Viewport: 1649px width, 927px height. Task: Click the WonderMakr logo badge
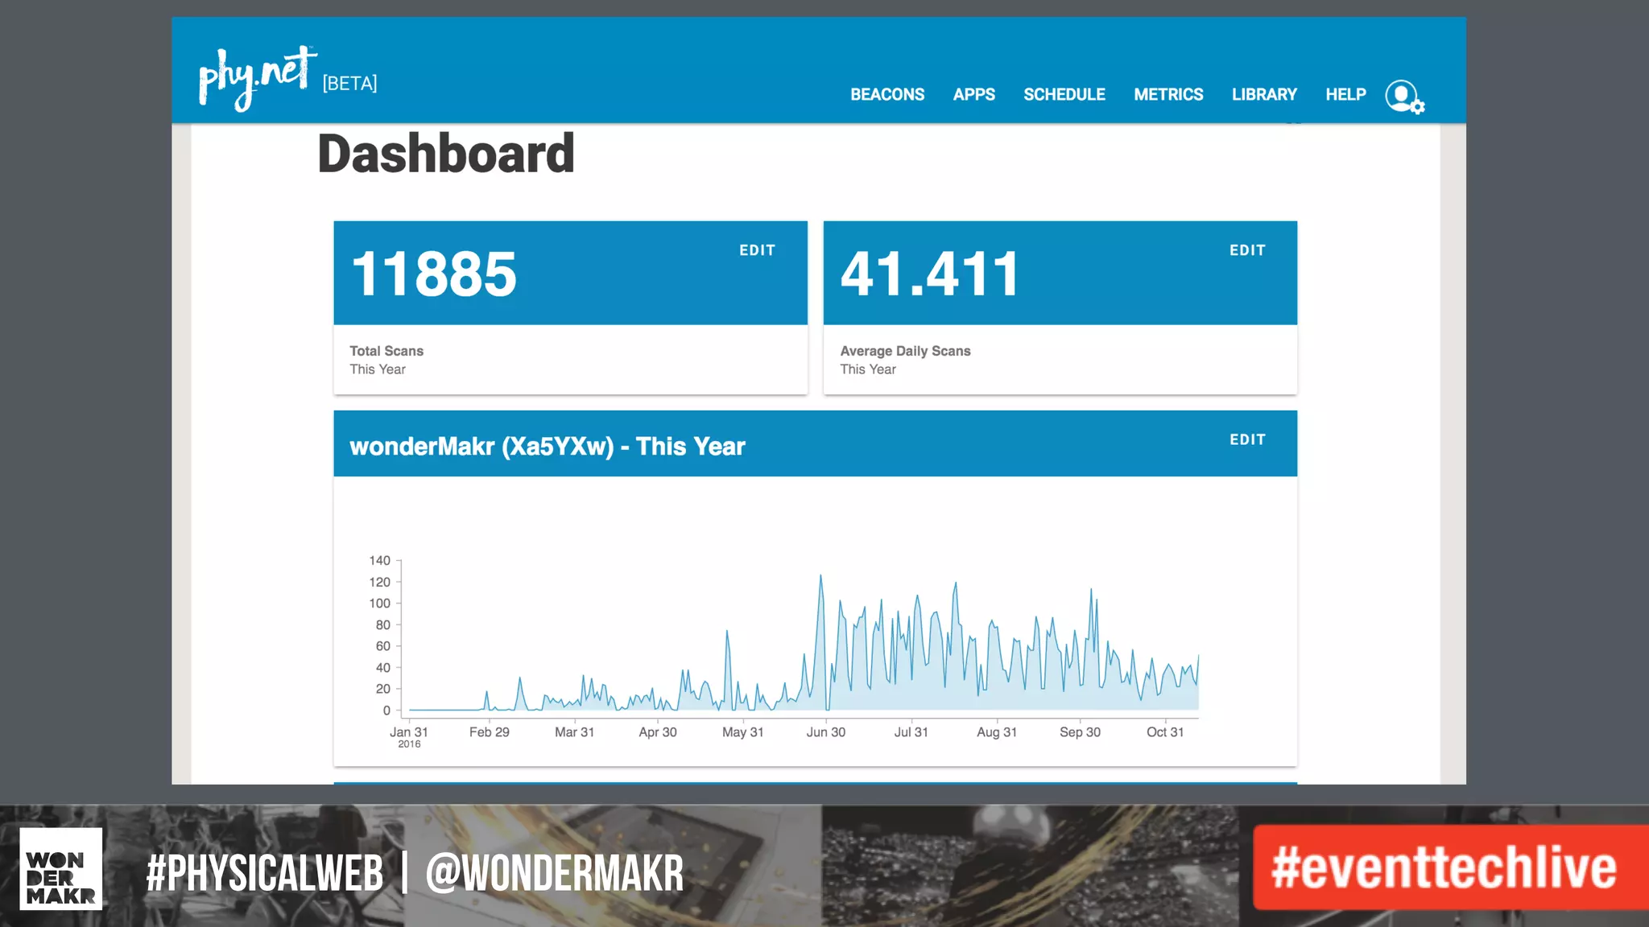point(61,868)
